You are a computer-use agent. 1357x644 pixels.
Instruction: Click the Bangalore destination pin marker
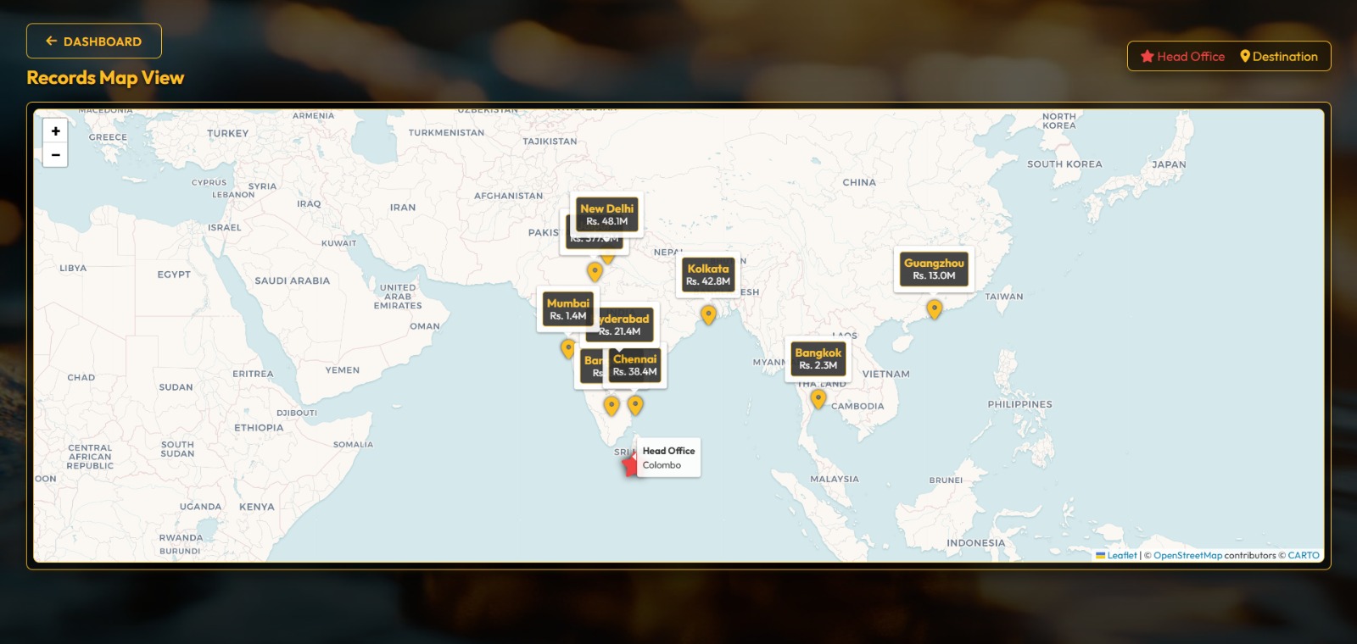point(611,406)
